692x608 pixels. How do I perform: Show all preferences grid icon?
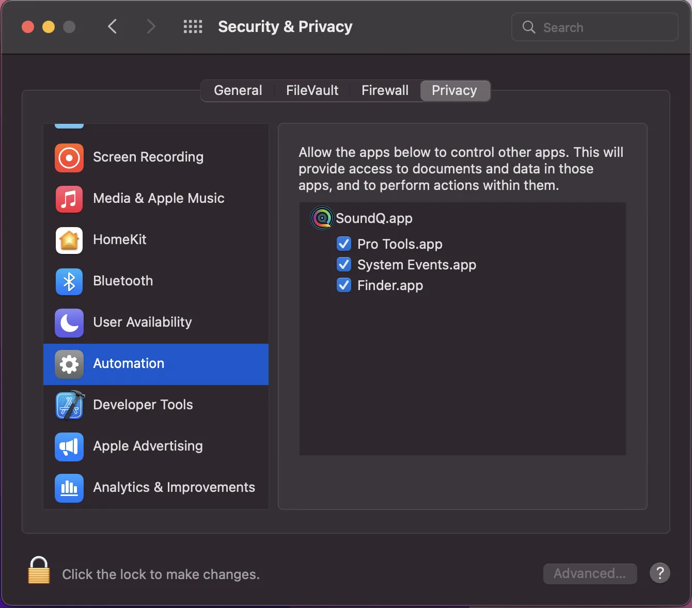193,27
